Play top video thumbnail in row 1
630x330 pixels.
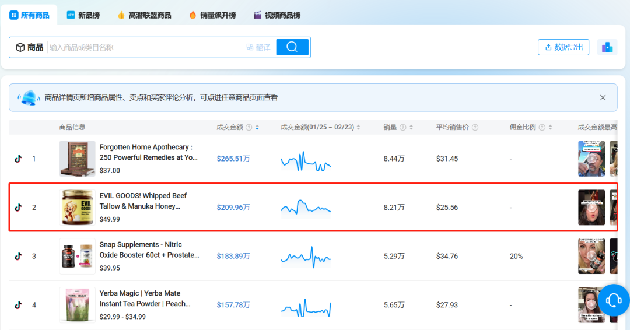[x=591, y=159]
